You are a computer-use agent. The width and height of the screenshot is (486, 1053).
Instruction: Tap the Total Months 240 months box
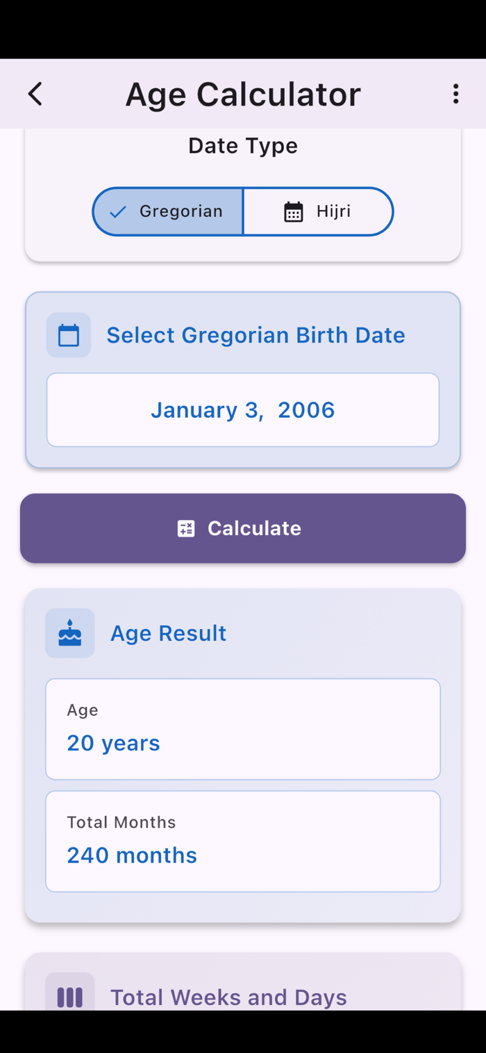click(x=243, y=841)
